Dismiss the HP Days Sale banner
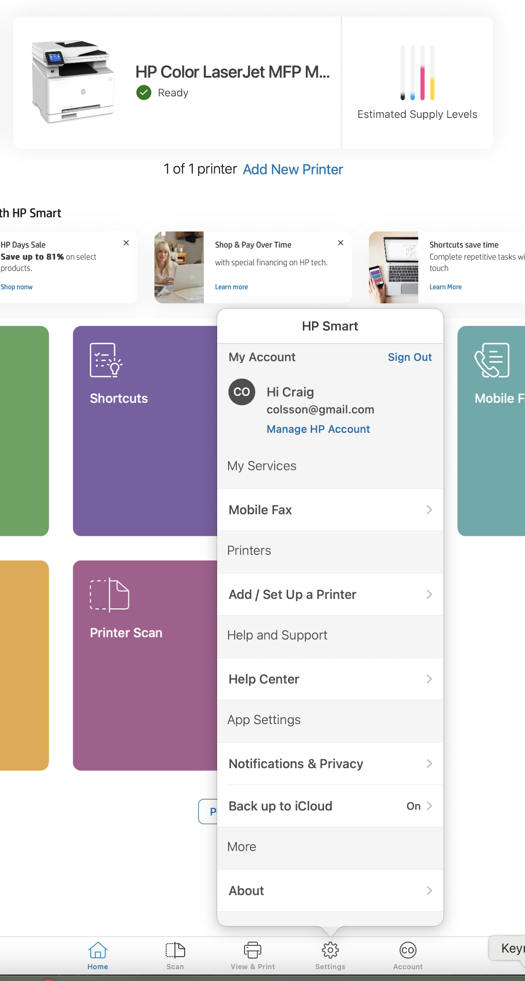This screenshot has height=981, width=525. [x=126, y=243]
